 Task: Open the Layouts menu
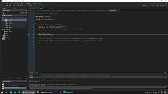(34, 3)
